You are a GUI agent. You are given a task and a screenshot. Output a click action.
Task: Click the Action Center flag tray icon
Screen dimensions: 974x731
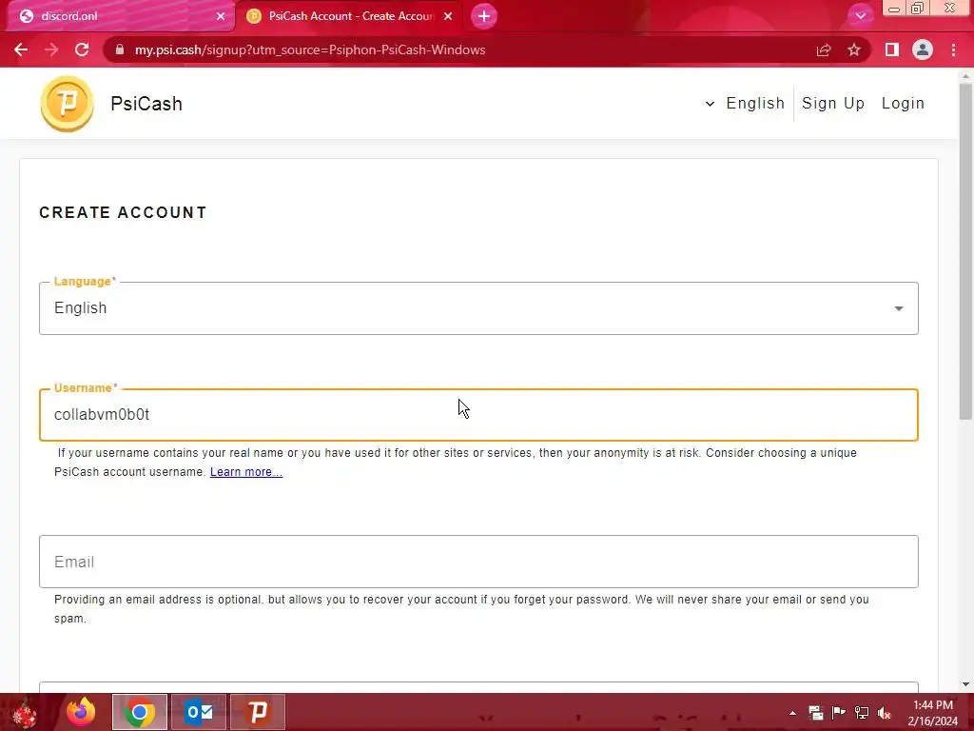[x=839, y=712]
